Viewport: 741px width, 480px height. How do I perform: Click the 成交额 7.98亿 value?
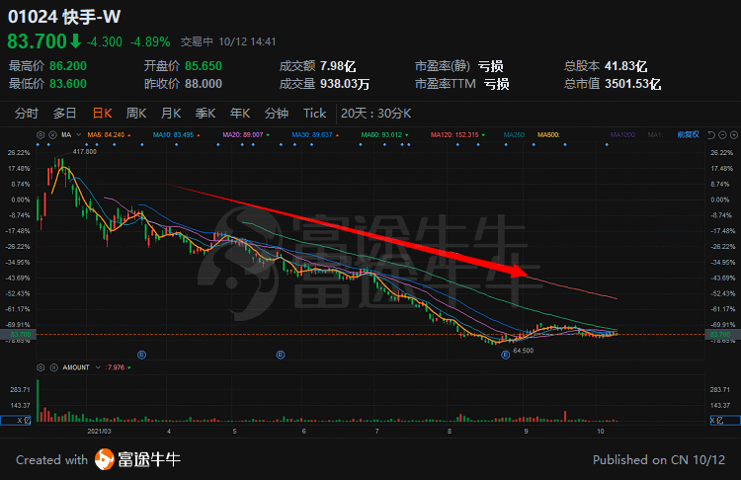338,66
